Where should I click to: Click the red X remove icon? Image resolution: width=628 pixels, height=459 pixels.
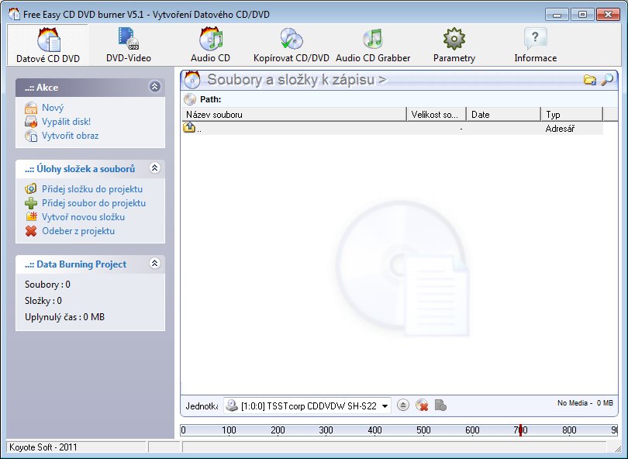[x=31, y=231]
